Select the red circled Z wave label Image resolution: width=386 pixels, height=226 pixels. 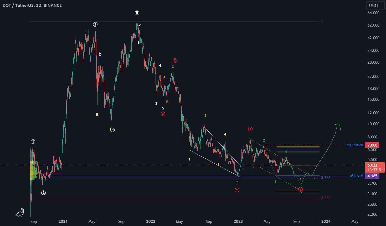[301, 189]
